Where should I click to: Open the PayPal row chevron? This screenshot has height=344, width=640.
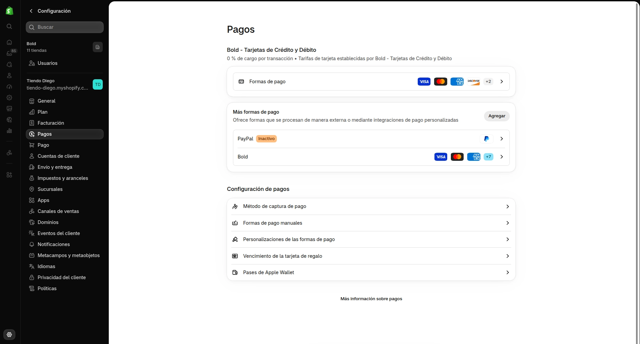pyautogui.click(x=501, y=139)
